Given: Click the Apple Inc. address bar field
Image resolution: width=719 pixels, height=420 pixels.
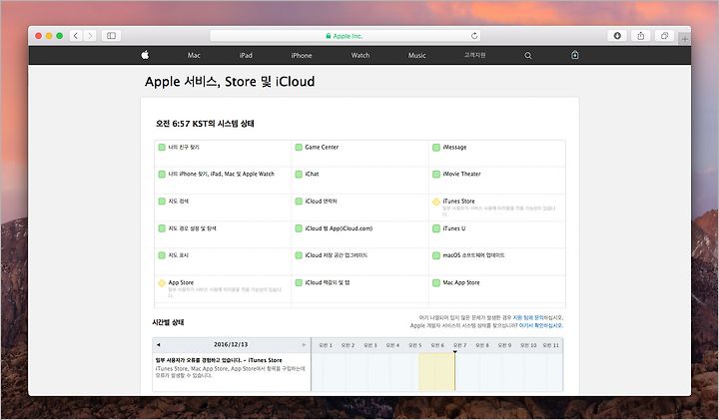Looking at the screenshot, I should tap(346, 36).
